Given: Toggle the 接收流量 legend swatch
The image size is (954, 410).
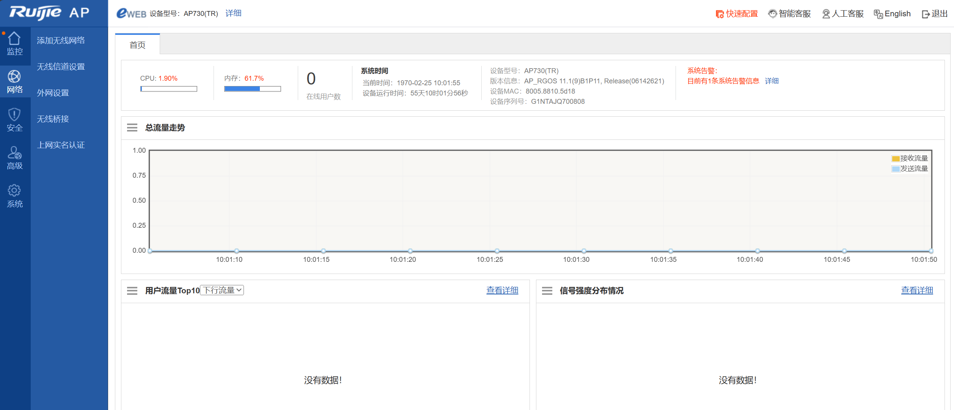Looking at the screenshot, I should click(896, 158).
